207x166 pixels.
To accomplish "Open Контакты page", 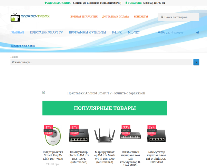I will 141,17.
